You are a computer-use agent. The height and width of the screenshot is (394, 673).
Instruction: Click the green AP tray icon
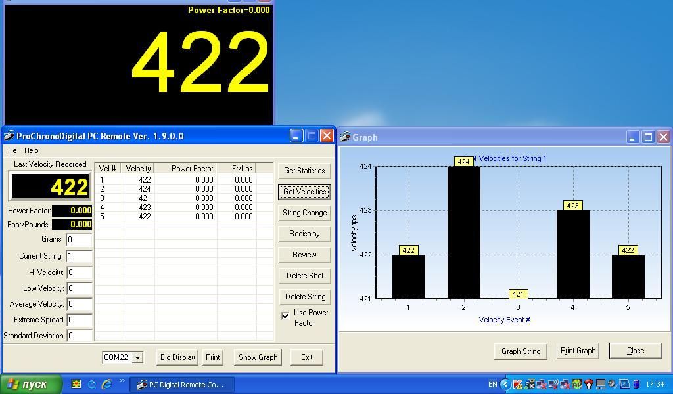click(x=576, y=384)
